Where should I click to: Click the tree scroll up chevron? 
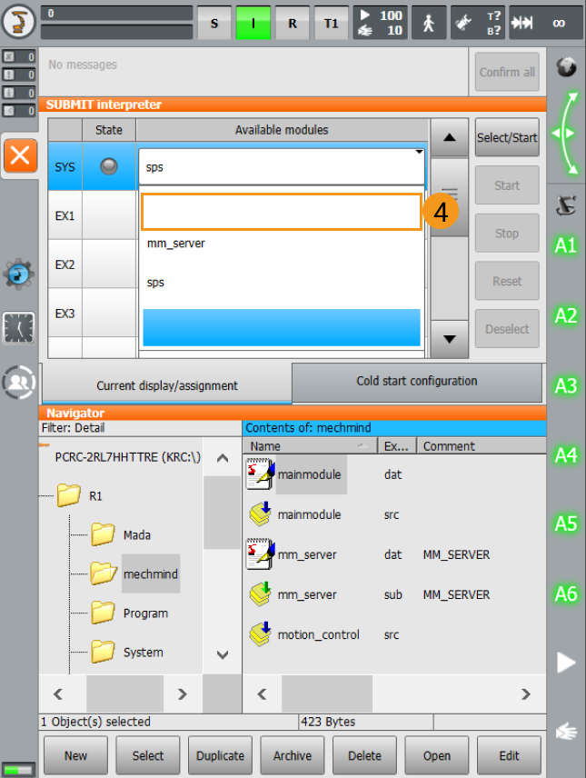click(x=223, y=458)
